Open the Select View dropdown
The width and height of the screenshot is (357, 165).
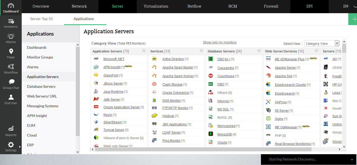[x=322, y=43]
